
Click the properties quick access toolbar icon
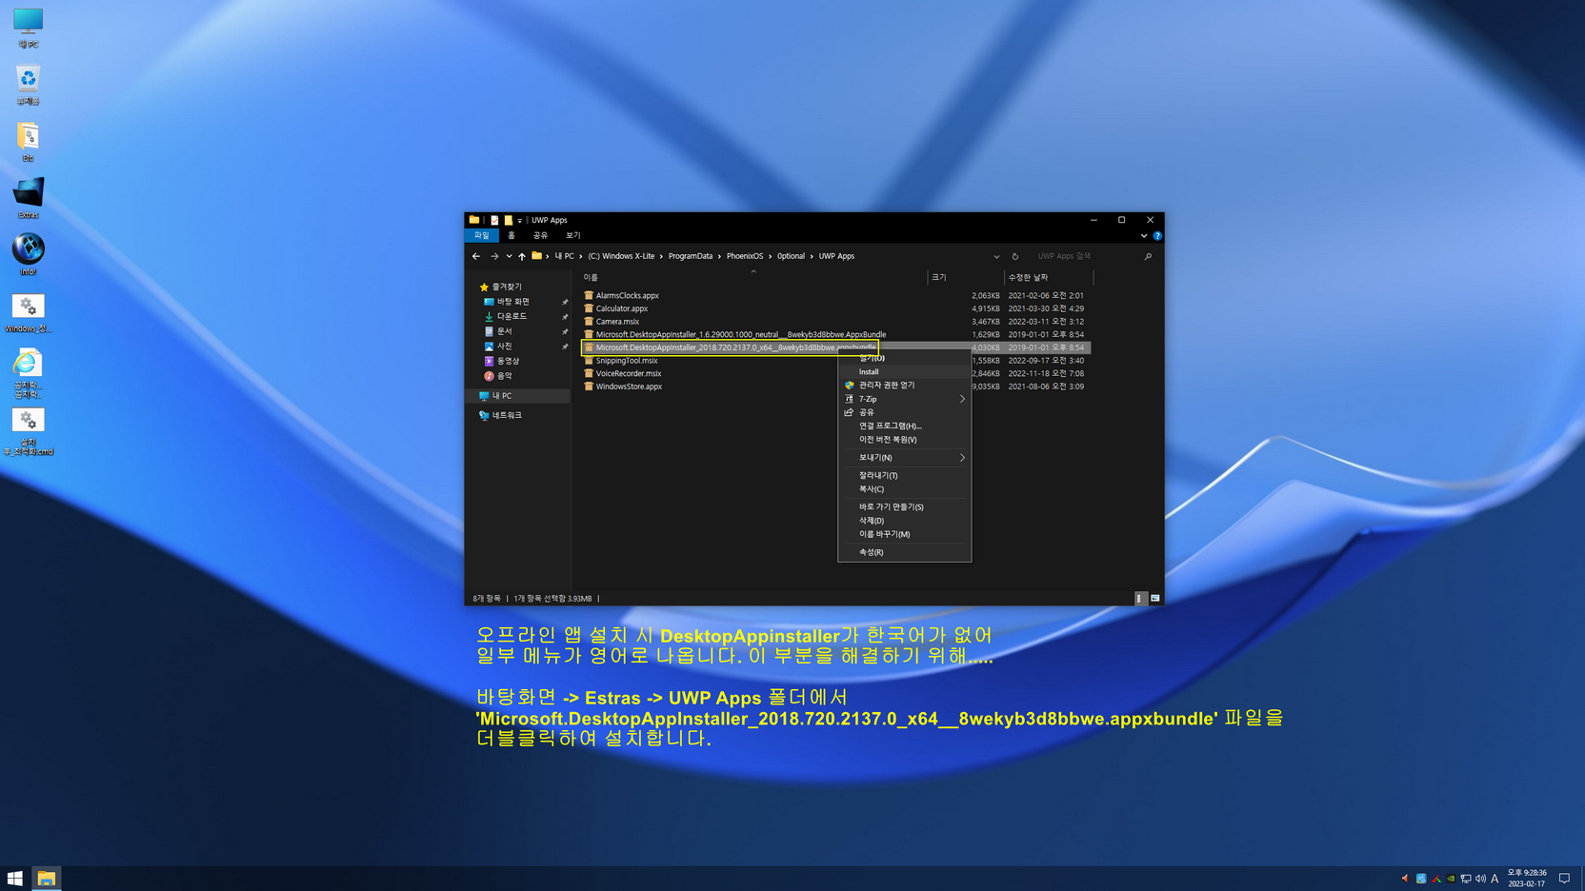click(x=494, y=220)
